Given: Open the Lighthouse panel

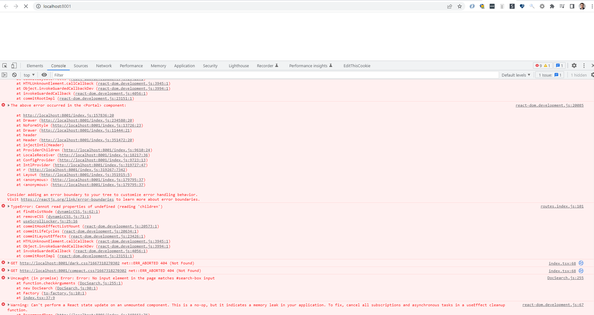Looking at the screenshot, I should click(238, 66).
